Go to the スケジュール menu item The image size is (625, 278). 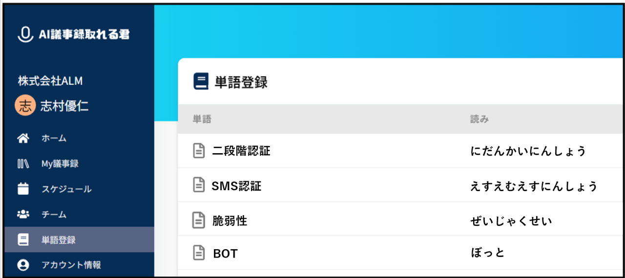[x=66, y=189]
